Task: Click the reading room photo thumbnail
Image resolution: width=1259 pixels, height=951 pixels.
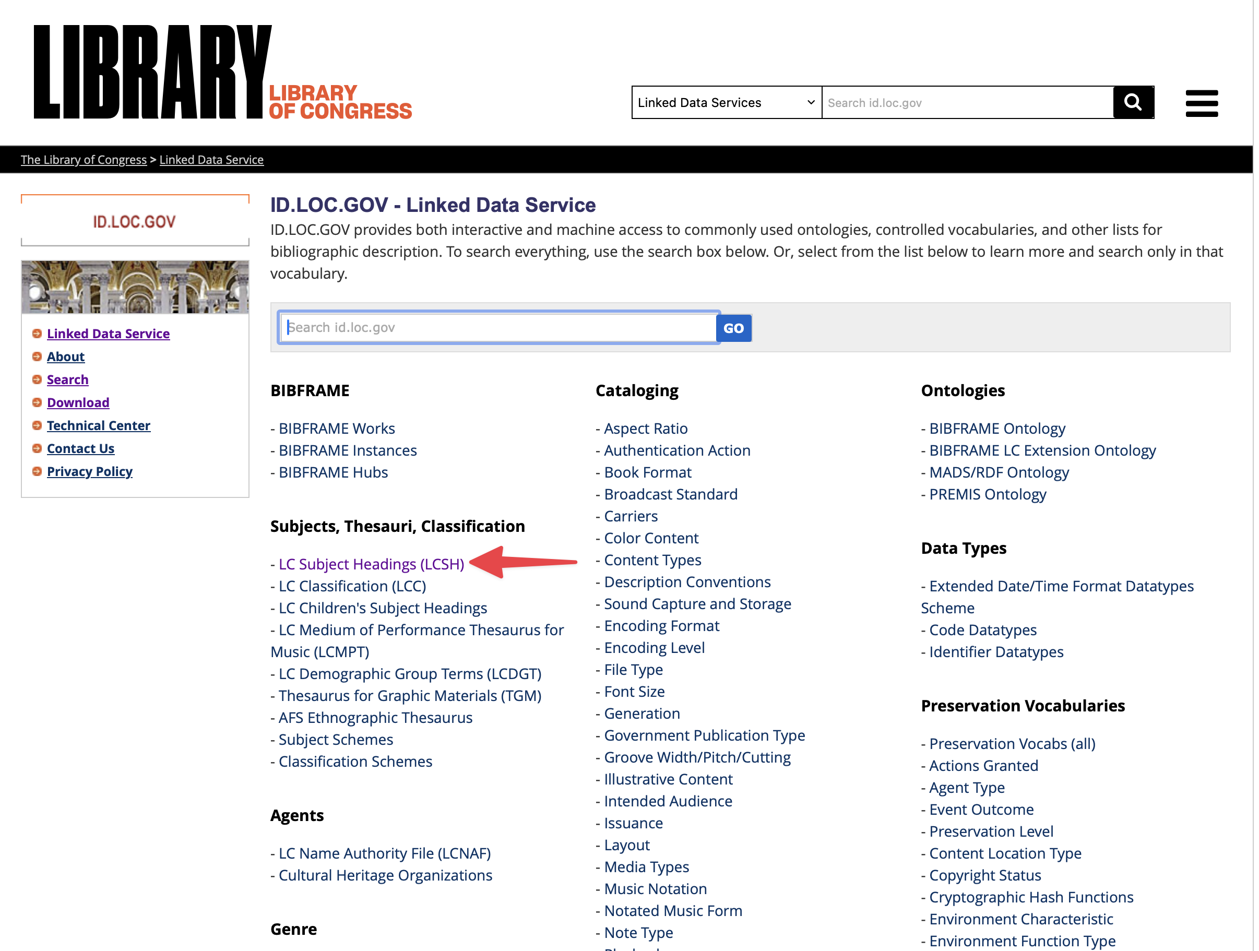Action: coord(135,287)
